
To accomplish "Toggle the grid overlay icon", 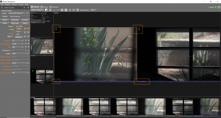I will pos(50,10).
